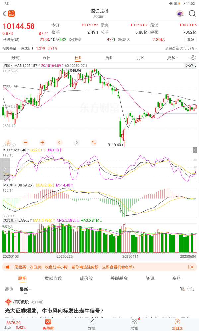Dismiss the 尾盘买 promo banner
The width and height of the screenshot is (199, 331).
click(x=192, y=267)
